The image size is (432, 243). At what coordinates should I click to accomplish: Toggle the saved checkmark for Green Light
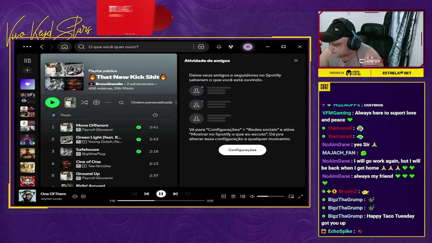(x=138, y=139)
